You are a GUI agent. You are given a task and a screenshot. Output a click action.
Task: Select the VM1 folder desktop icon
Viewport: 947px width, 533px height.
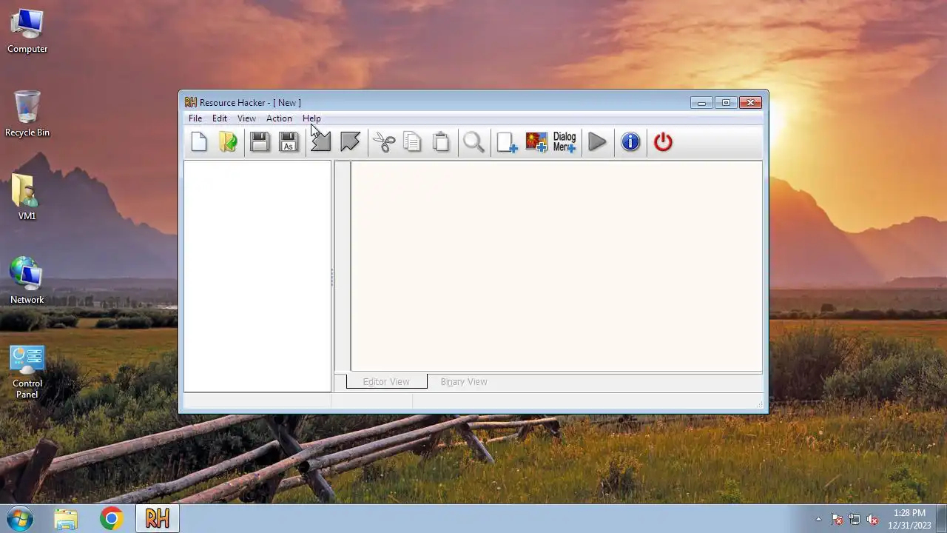point(27,197)
